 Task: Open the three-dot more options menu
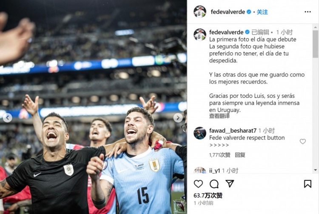point(308,12)
